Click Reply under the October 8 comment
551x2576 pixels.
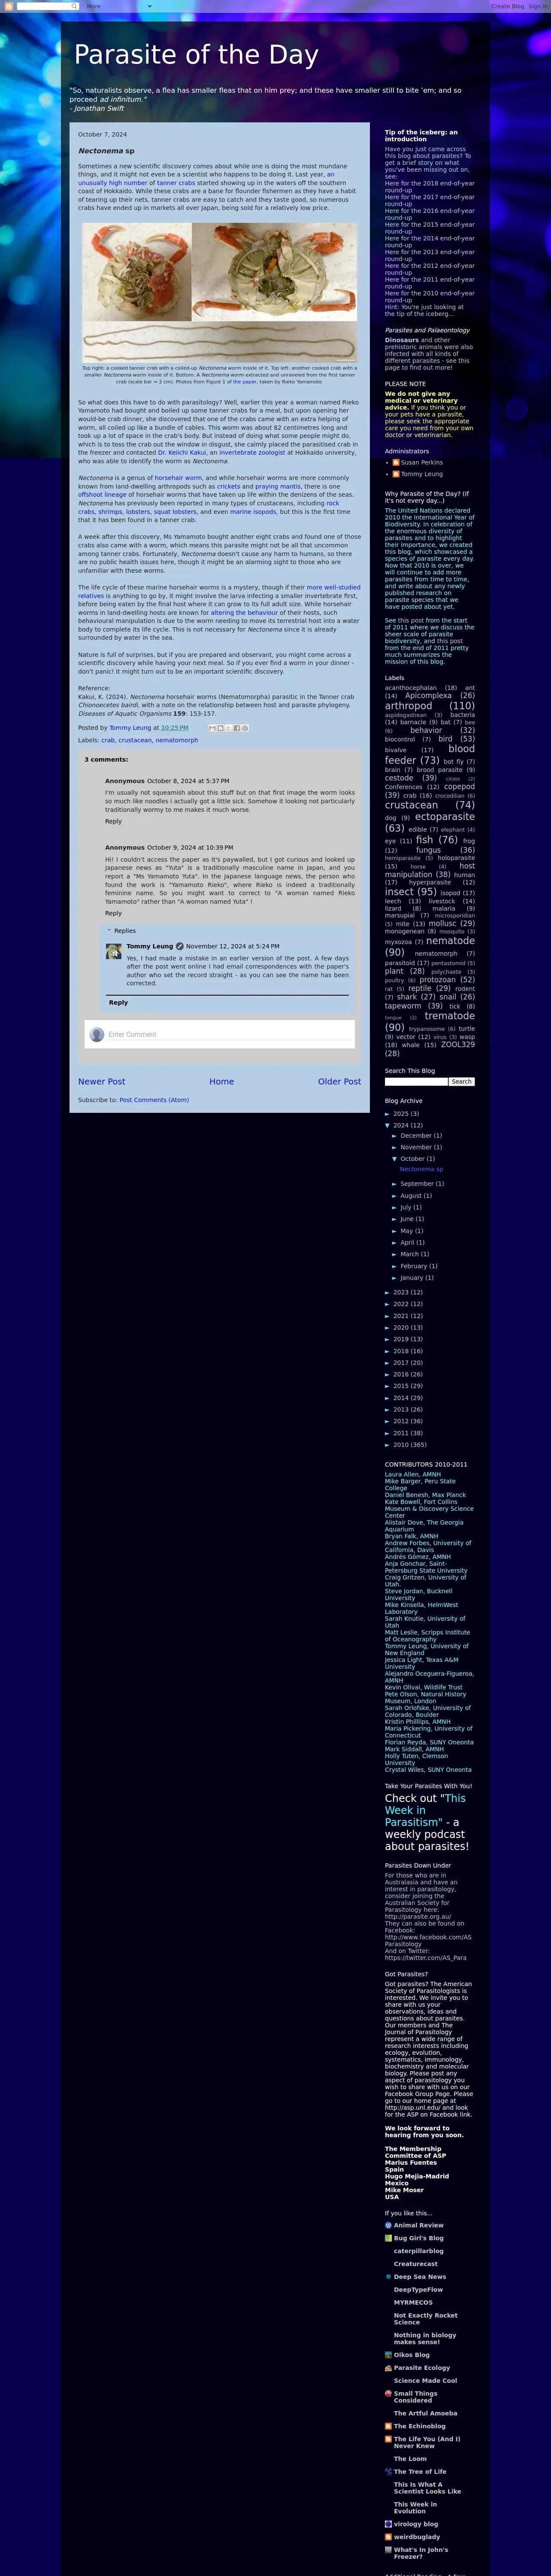tap(113, 821)
